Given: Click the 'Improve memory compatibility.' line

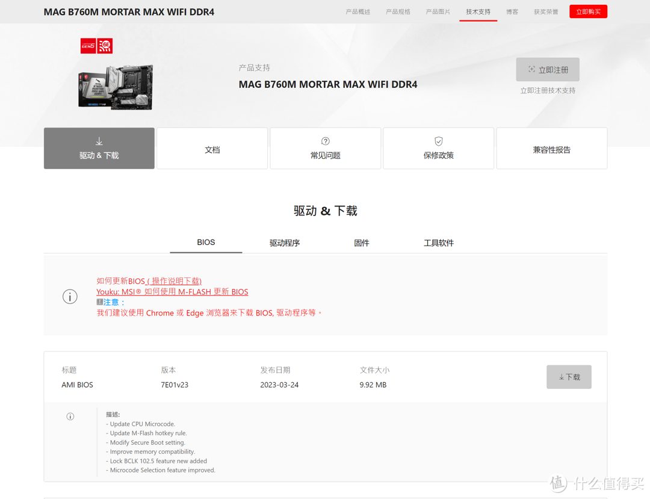Looking at the screenshot, I should (150, 452).
